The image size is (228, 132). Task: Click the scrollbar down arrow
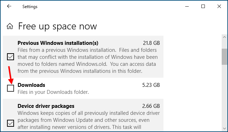click(224, 128)
